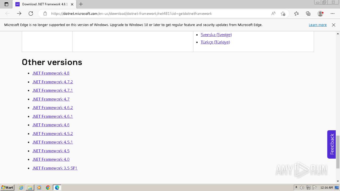
Task: Go forward with the arrow button
Action: (19, 14)
